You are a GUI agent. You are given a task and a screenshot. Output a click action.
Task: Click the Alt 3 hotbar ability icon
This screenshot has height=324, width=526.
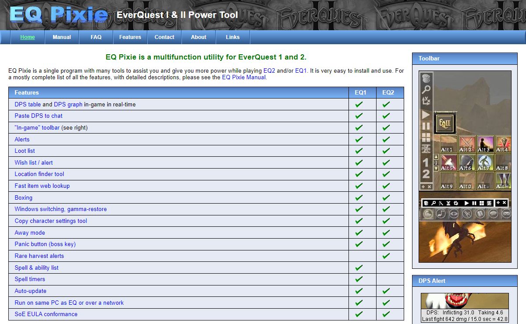click(x=485, y=144)
